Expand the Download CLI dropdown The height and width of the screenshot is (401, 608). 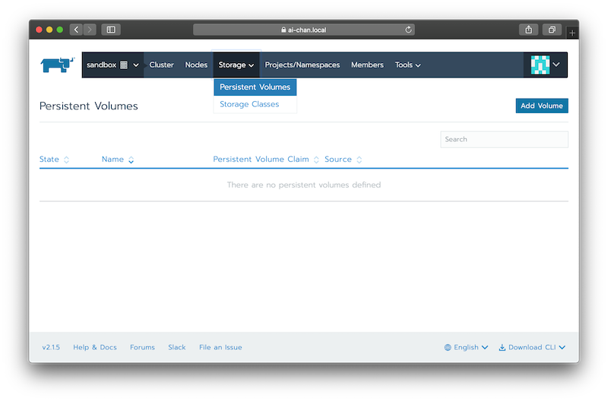pyautogui.click(x=532, y=347)
